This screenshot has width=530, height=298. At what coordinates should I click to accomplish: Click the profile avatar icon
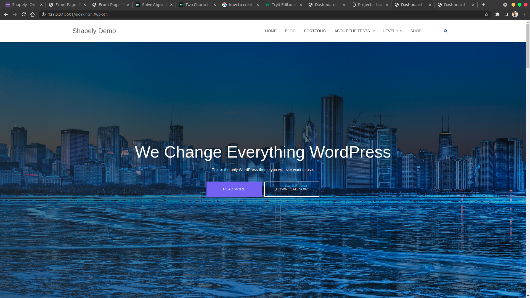[515, 14]
